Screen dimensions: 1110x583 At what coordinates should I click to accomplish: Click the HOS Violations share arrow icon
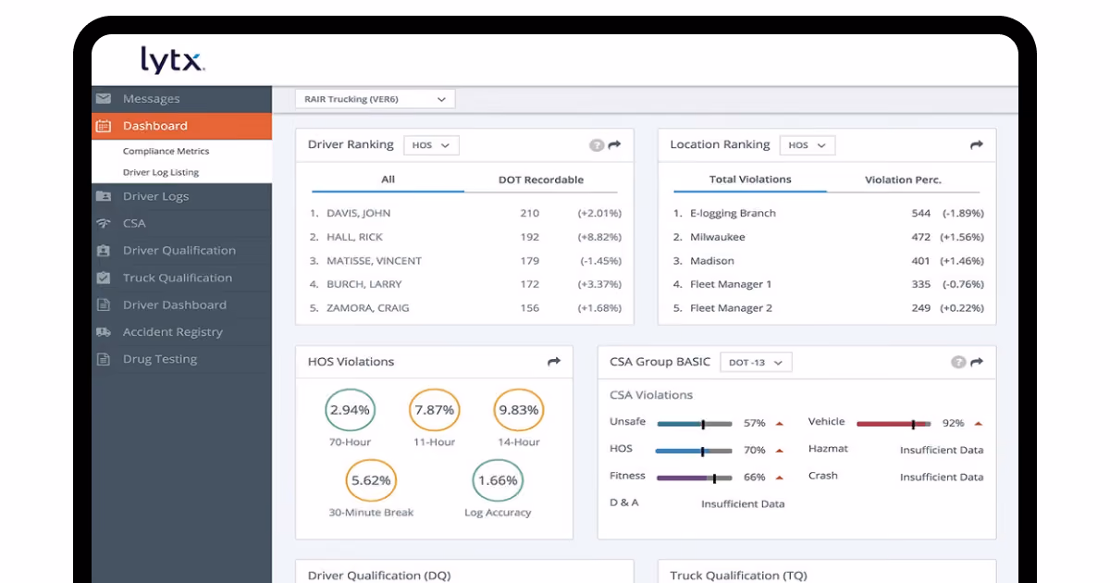coord(554,362)
